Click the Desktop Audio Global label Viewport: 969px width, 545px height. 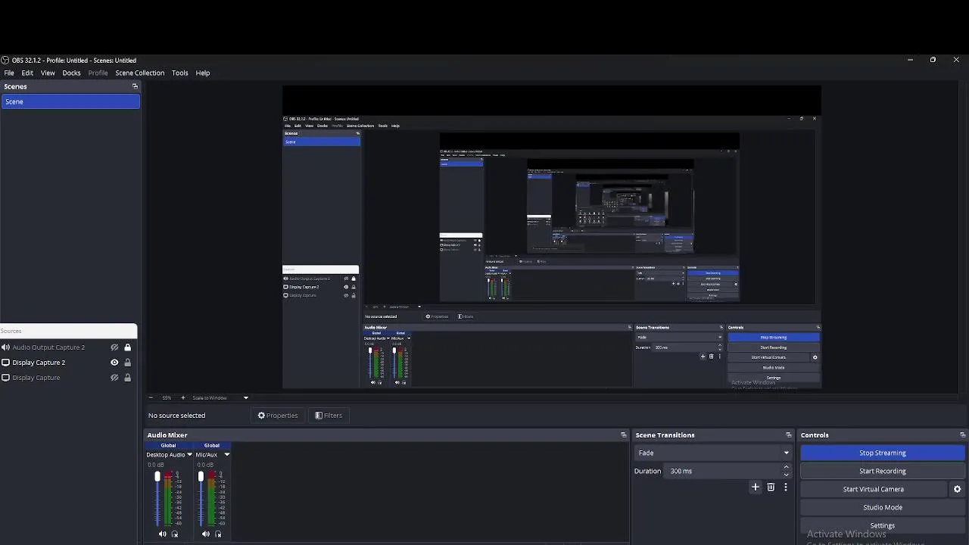click(x=168, y=445)
